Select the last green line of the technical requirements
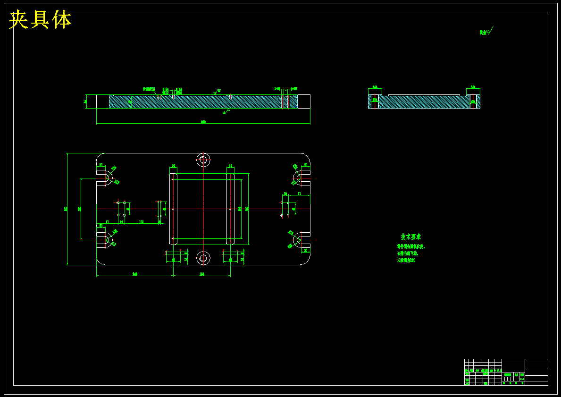 coord(406,261)
